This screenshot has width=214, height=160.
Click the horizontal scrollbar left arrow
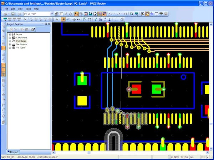click(54, 153)
